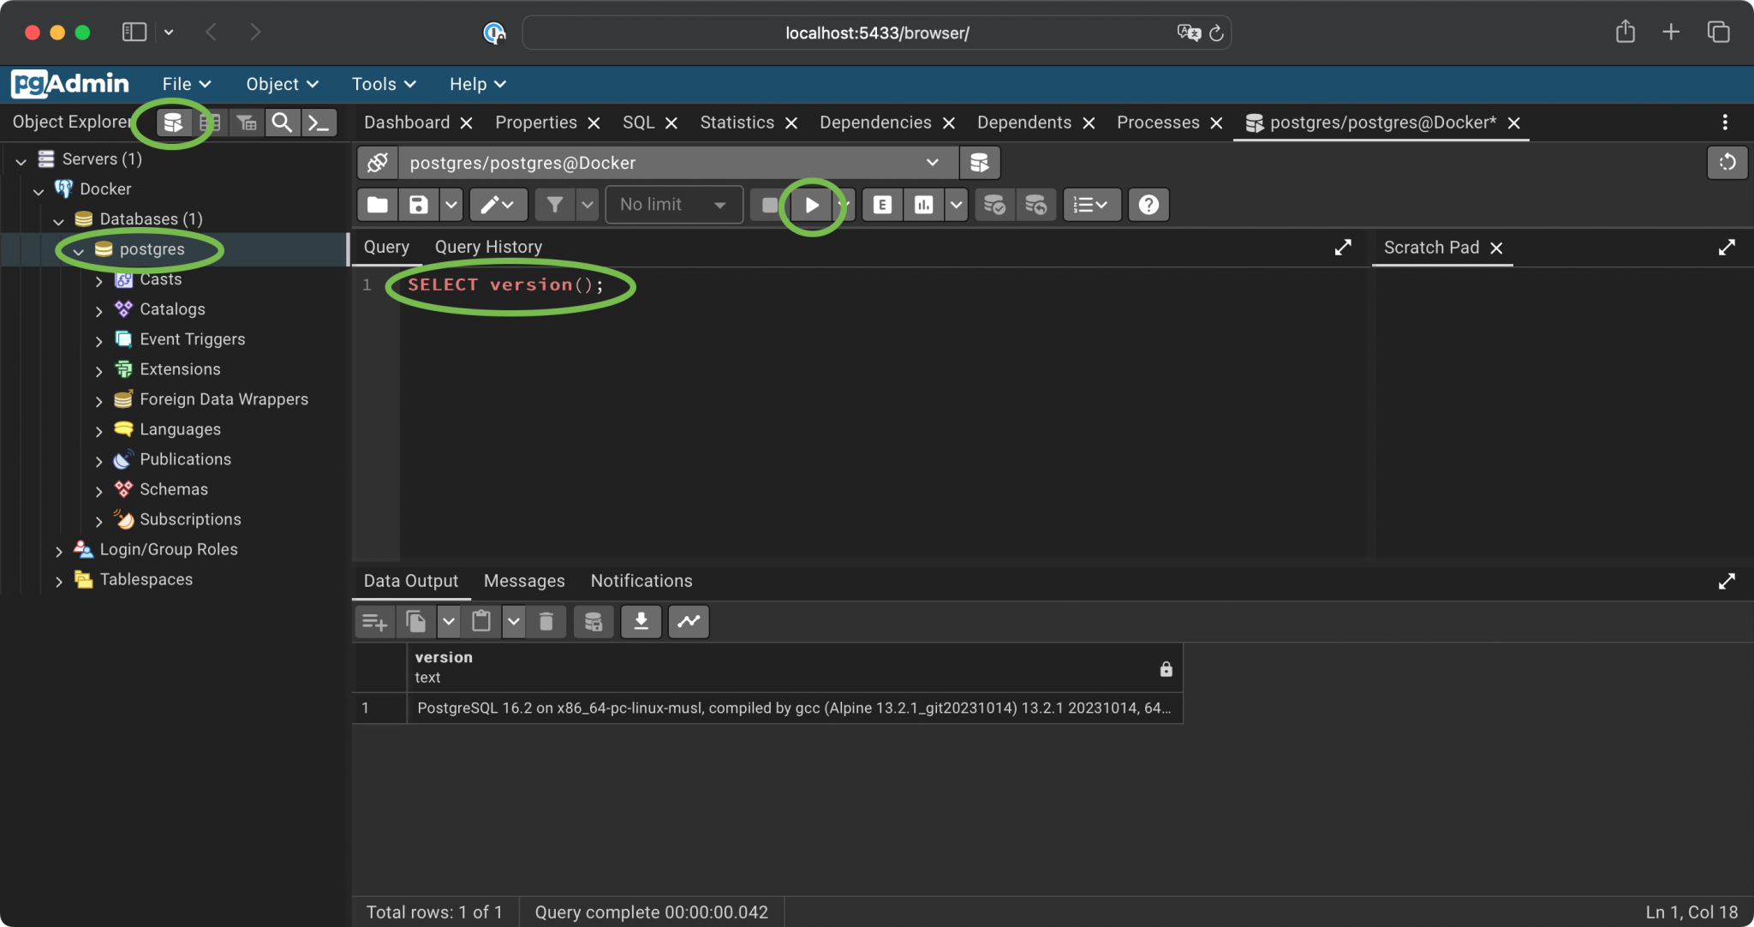Switch to the Messages tab
The image size is (1754, 927).
(524, 581)
